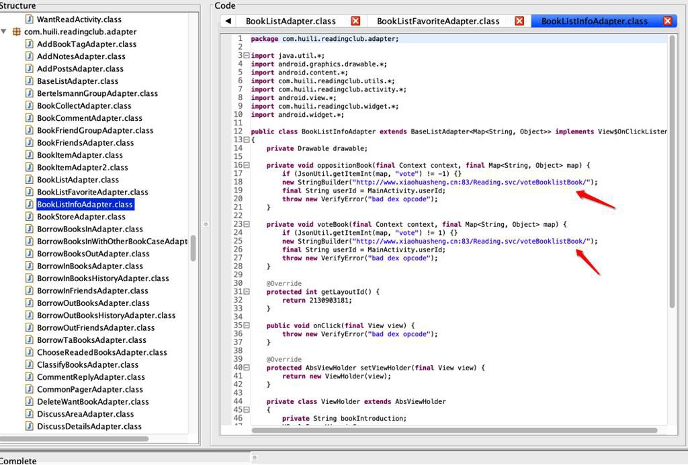
Task: Click the structure tree vertical scrollbar thumb
Action: [193, 248]
